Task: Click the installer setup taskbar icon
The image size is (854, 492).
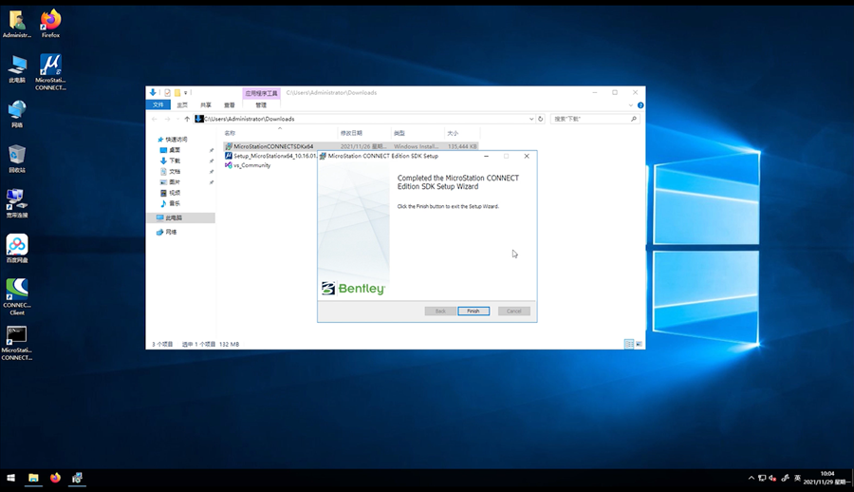Action: 77,478
